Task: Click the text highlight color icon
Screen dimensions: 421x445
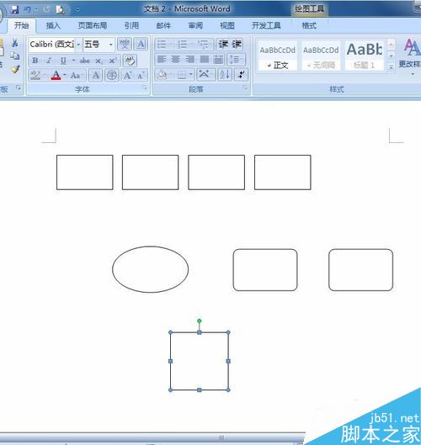Action: [35, 76]
